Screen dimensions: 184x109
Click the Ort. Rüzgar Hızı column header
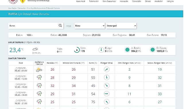click(129, 63)
